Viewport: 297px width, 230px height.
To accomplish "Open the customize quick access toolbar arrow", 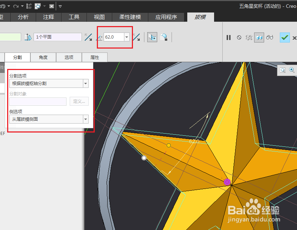I will [x=60, y=6].
